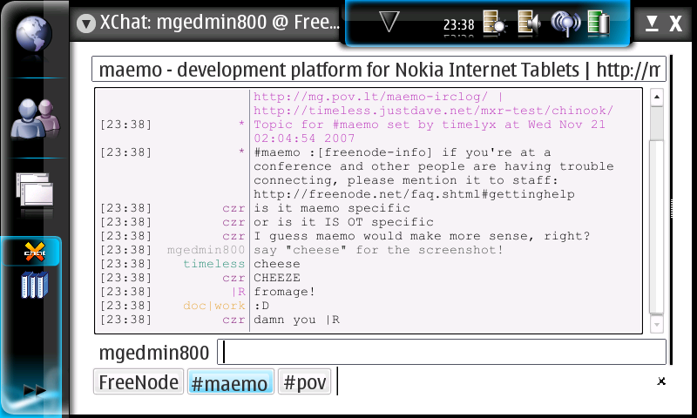Close the current tab with small x
Image resolution: width=697 pixels, height=418 pixels.
pyautogui.click(x=661, y=381)
